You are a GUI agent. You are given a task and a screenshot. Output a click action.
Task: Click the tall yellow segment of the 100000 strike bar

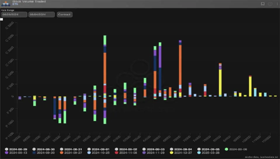tap(250, 86)
